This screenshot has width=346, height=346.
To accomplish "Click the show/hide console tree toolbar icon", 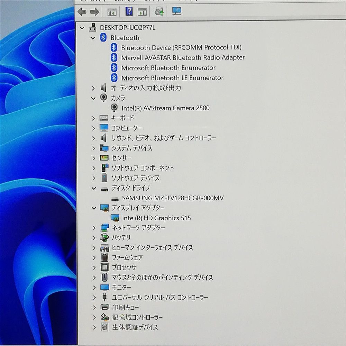I will [112, 12].
